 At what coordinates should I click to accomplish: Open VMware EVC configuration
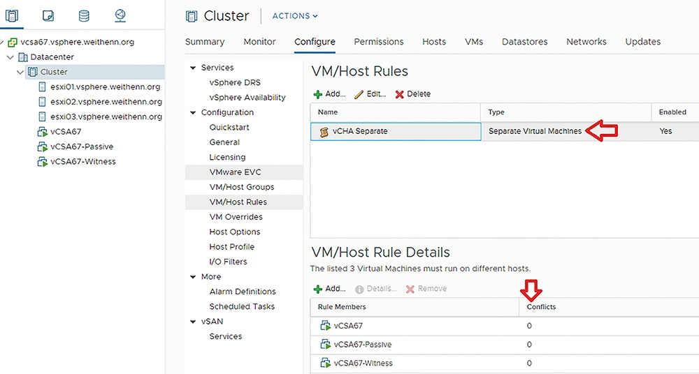pos(235,172)
